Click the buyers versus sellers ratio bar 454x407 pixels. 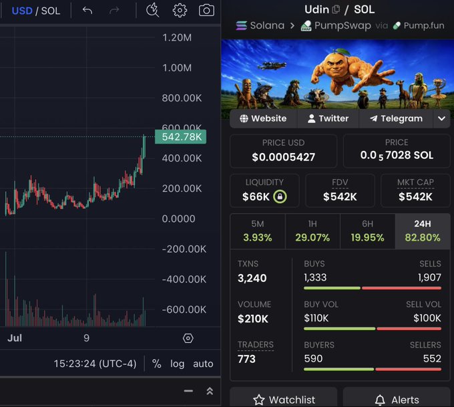click(373, 370)
